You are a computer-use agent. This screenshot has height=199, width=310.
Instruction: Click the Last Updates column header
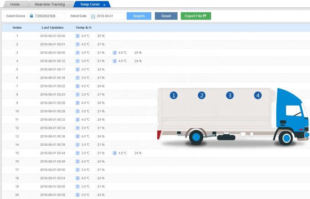click(52, 27)
